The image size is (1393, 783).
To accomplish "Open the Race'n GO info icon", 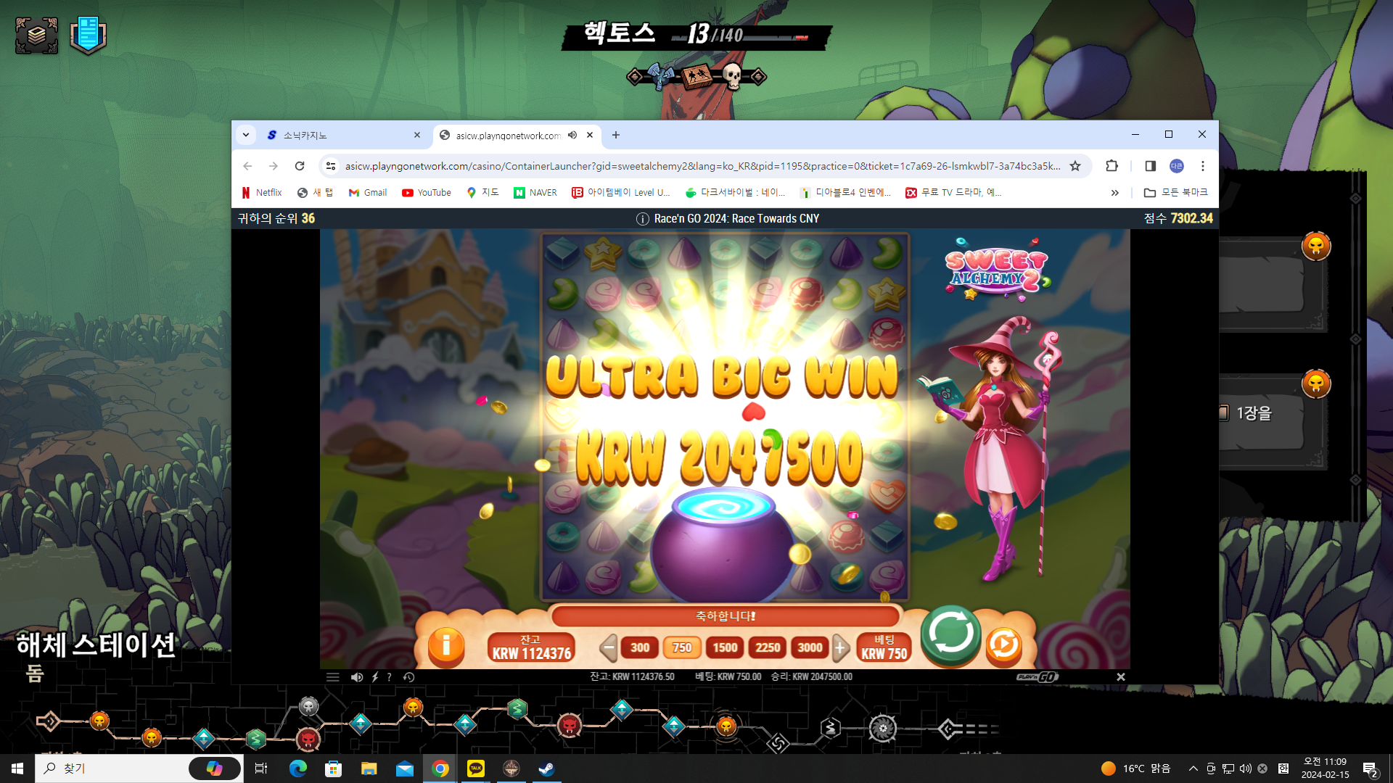I will 642,219.
